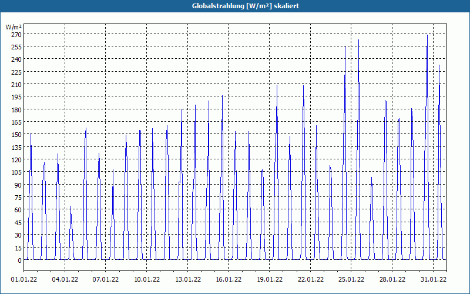470x294 pixels.
Task: Click the 07.01.22 date label
Action: click(106, 279)
